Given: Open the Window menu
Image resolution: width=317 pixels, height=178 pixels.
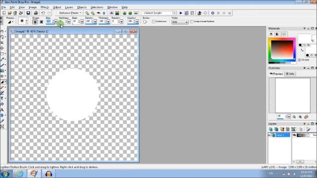Looking at the screenshot, I should (112, 7).
